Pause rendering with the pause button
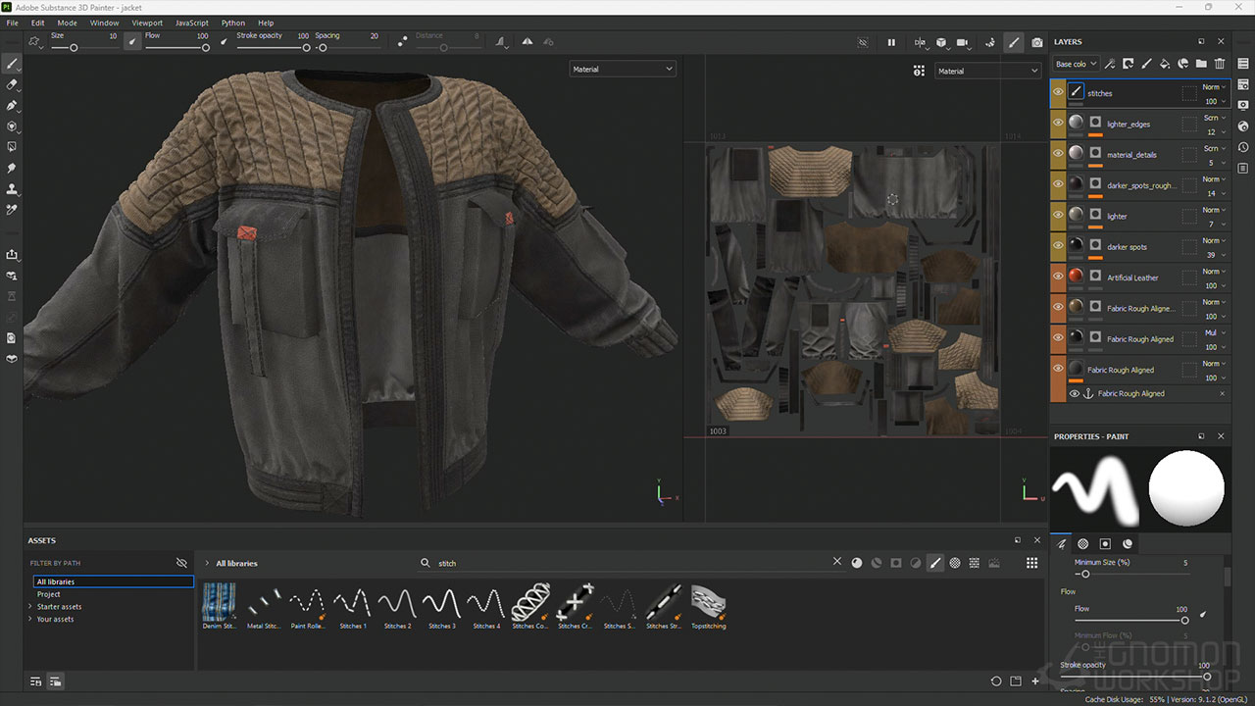The width and height of the screenshot is (1255, 706). click(x=891, y=43)
